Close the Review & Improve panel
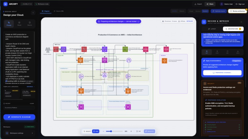The height and width of the screenshot is (139, 248). [x=241, y=22]
